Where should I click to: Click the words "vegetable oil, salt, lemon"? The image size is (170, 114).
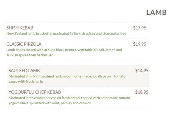click(x=96, y=50)
